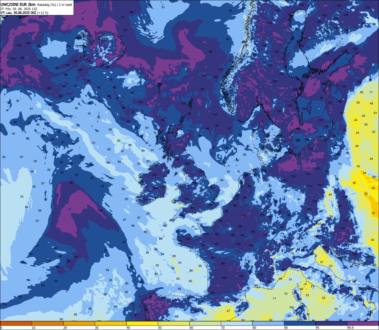
Task: Click the humidity value '70' on the map
Action: click(x=286, y=294)
